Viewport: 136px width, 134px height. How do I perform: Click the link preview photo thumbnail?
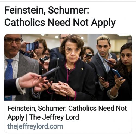click(x=68, y=67)
